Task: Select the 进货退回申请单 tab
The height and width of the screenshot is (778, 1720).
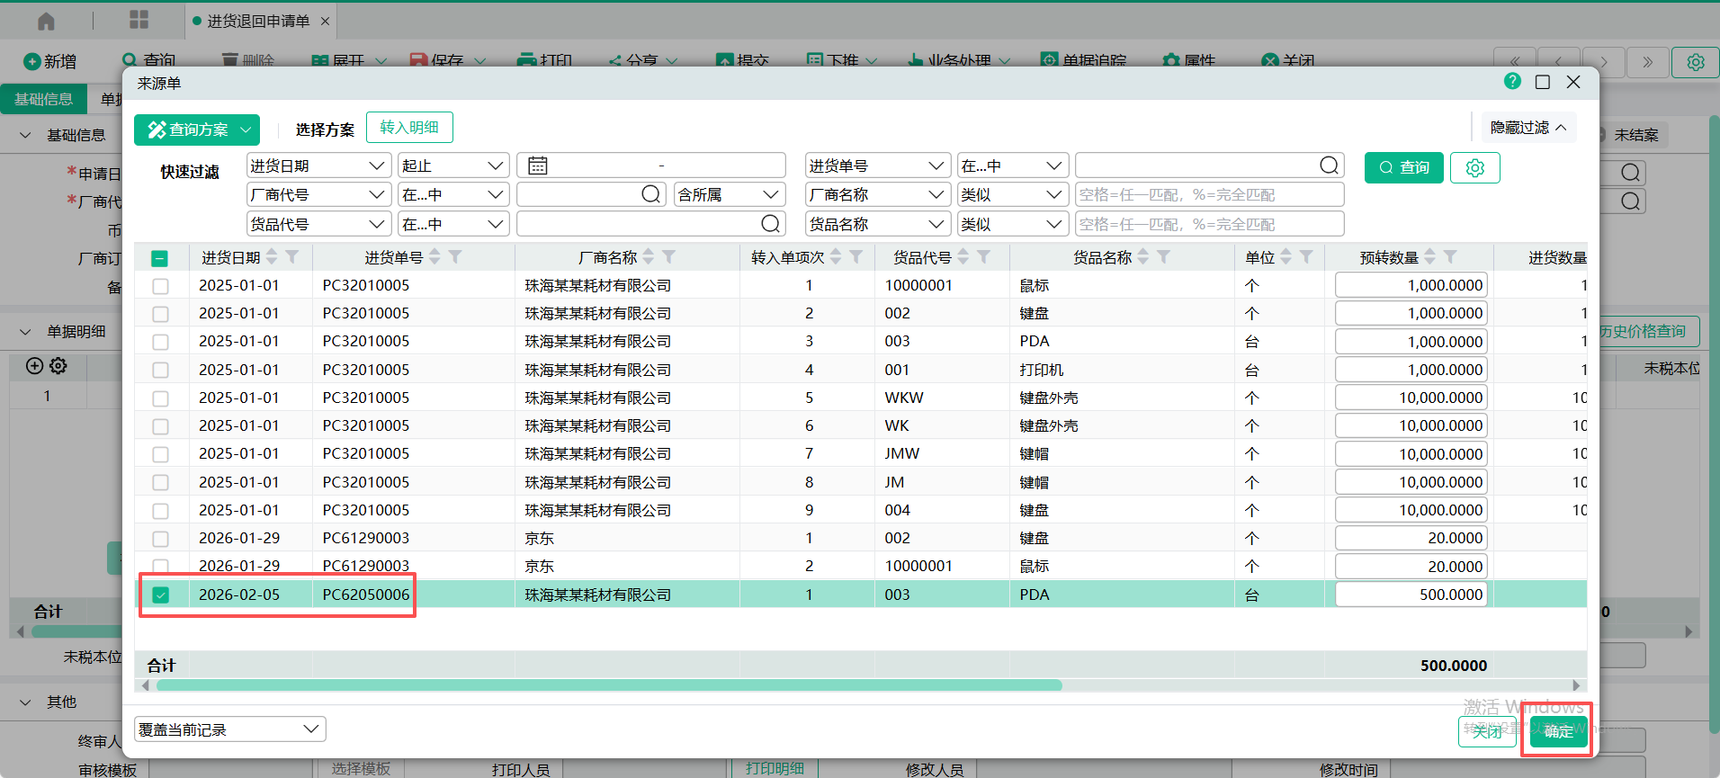Action: click(257, 21)
